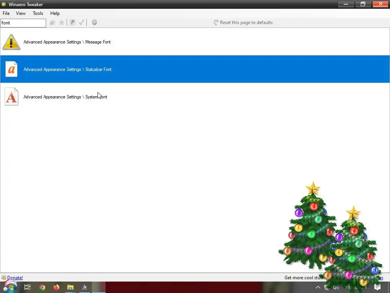Screen dimensions: 390x293
Task: Click the Winaero Tweaker title bar icon
Action: click(4, 4)
